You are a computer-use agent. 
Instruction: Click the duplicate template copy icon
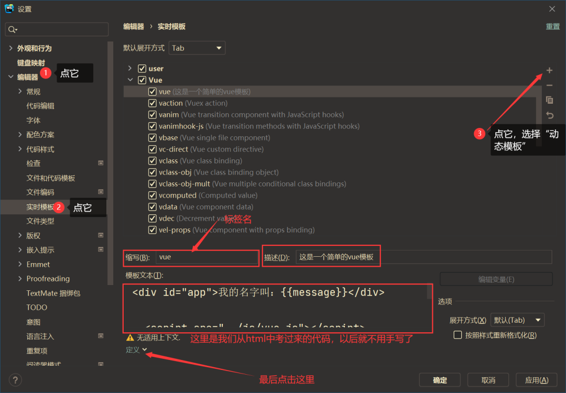pyautogui.click(x=549, y=100)
